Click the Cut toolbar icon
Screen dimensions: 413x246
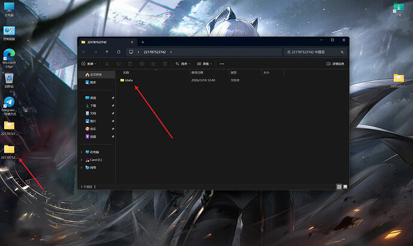107,63
